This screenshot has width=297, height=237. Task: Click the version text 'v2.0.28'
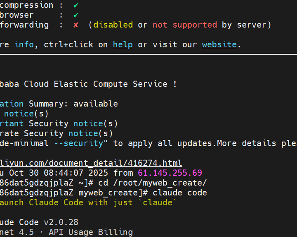click(x=61, y=222)
